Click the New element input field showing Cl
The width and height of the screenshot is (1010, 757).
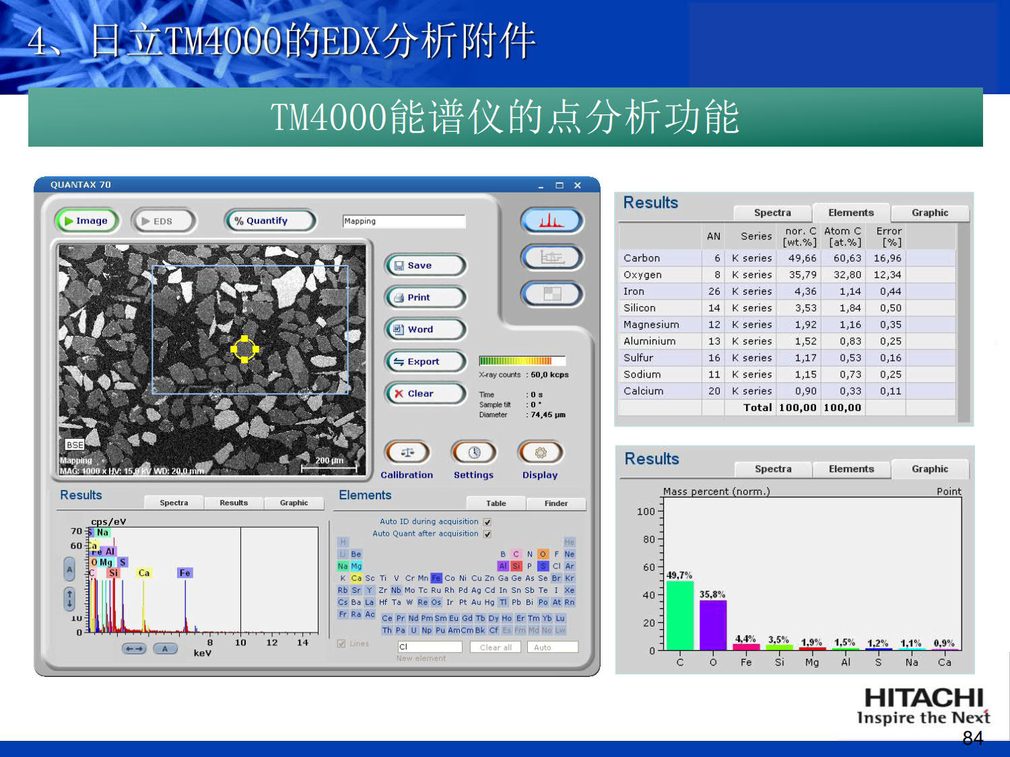click(x=429, y=646)
